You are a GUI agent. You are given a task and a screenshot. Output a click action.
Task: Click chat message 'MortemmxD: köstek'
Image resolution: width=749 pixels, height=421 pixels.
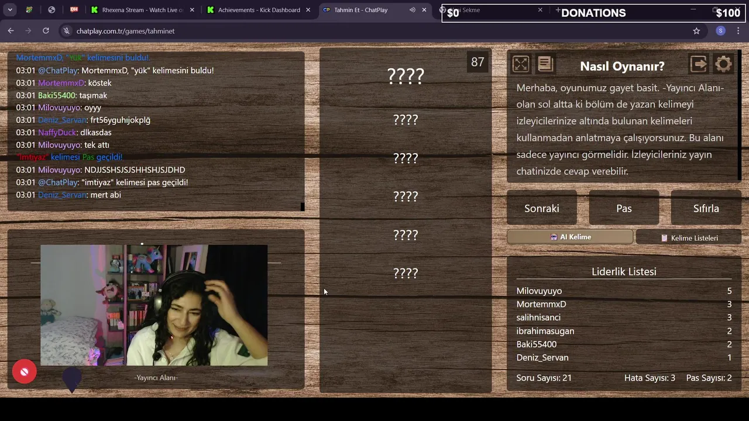point(64,83)
